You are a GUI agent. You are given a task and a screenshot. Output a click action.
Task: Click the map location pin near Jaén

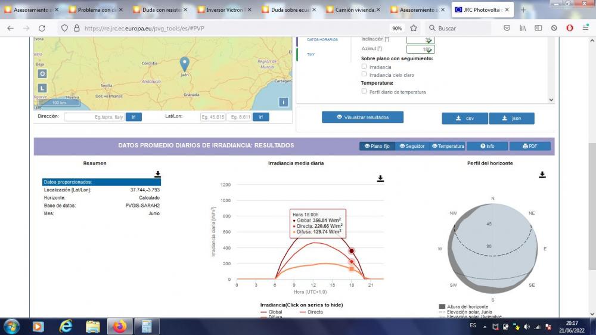(184, 64)
